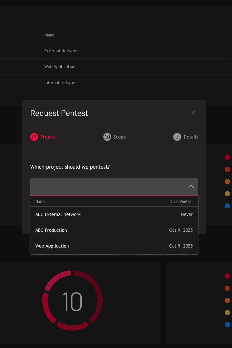Click the Name header in dropdown list

[x=40, y=202]
